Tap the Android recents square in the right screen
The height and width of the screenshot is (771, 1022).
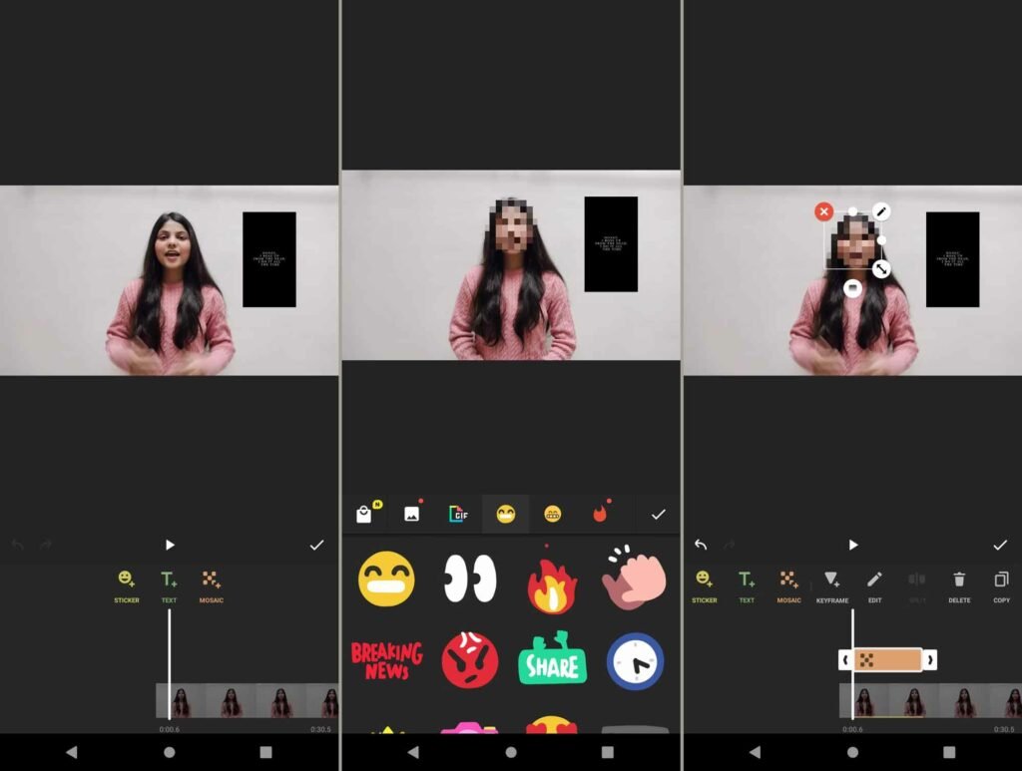(949, 752)
